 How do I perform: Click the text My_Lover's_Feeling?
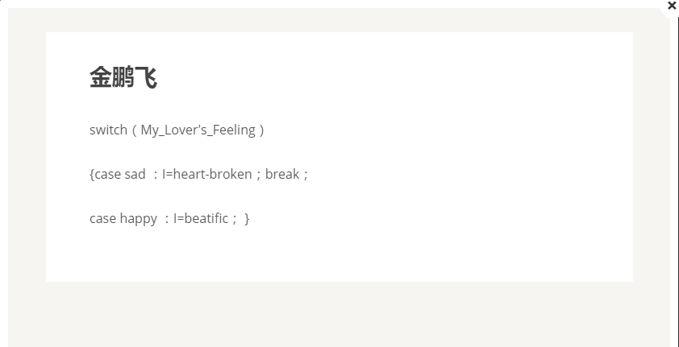(198, 130)
